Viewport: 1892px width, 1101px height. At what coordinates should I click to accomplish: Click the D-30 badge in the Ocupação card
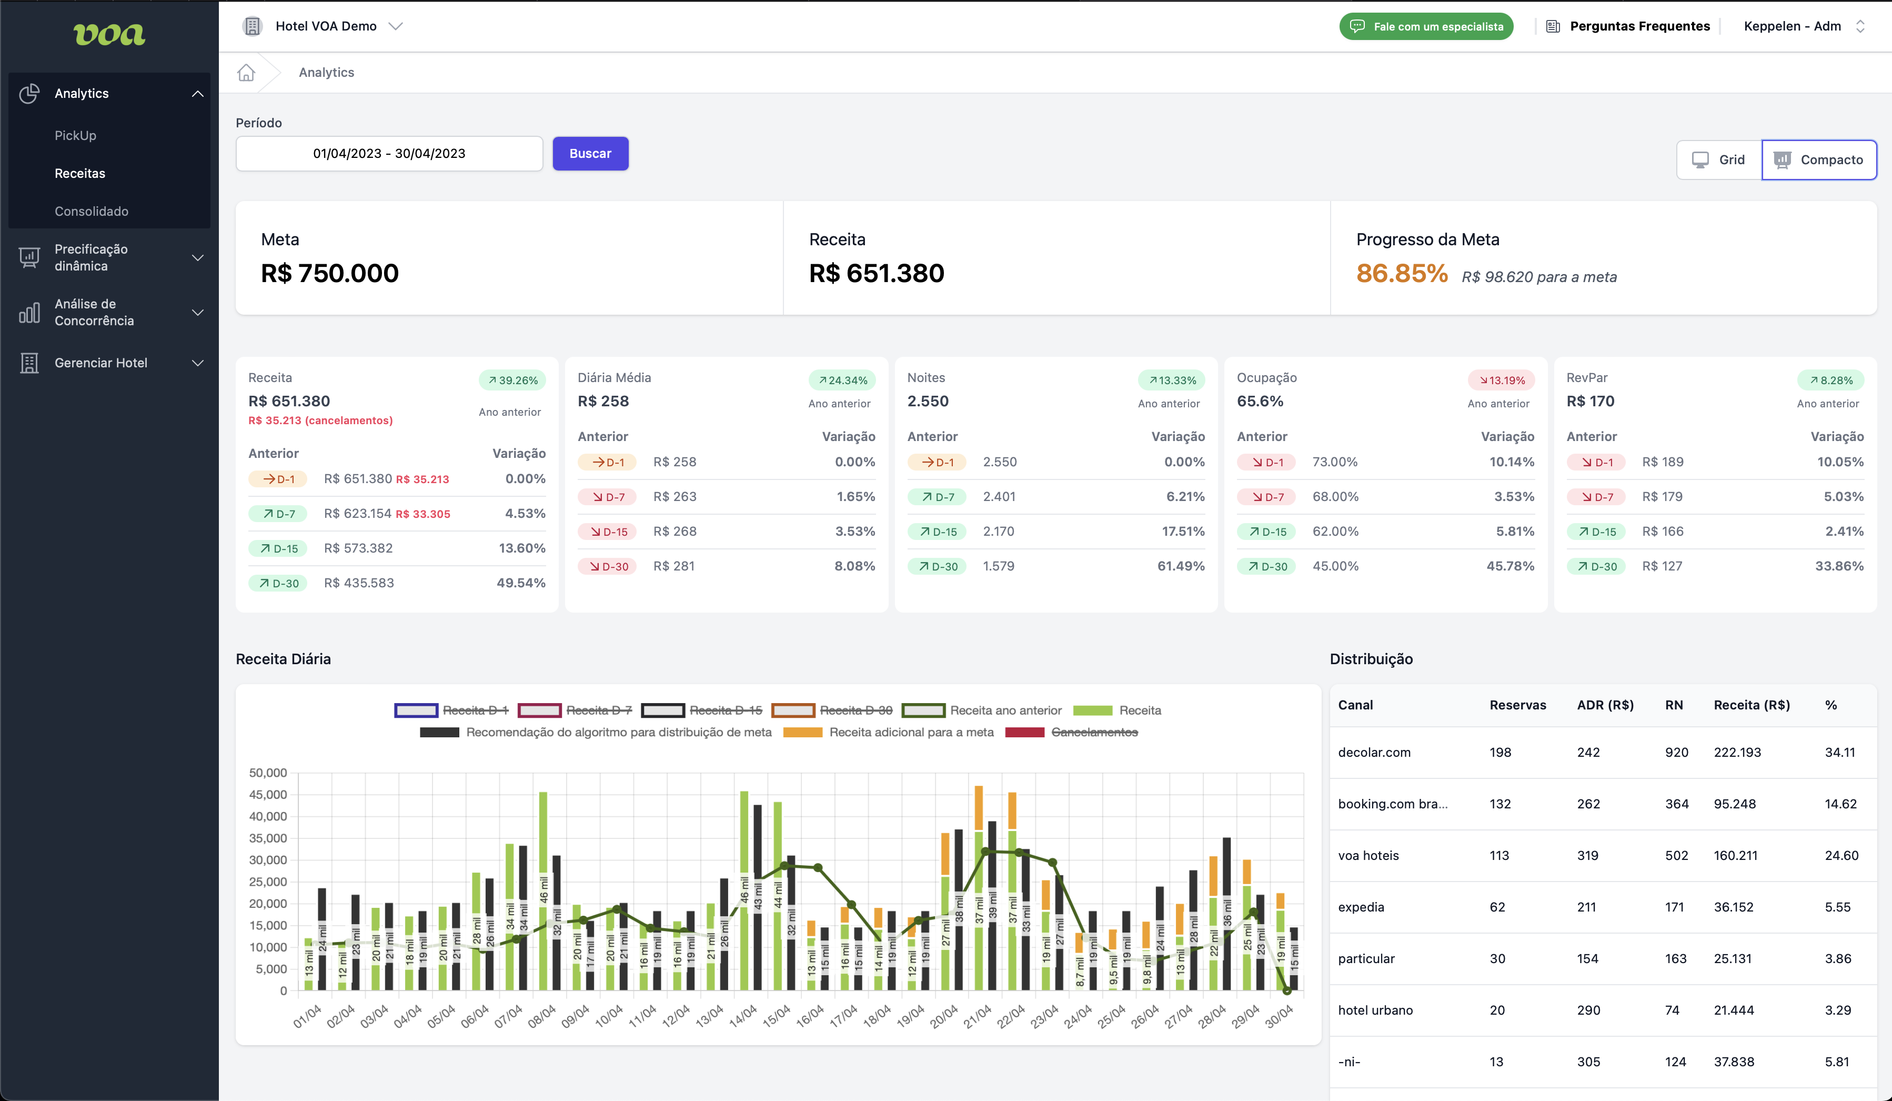(x=1266, y=566)
